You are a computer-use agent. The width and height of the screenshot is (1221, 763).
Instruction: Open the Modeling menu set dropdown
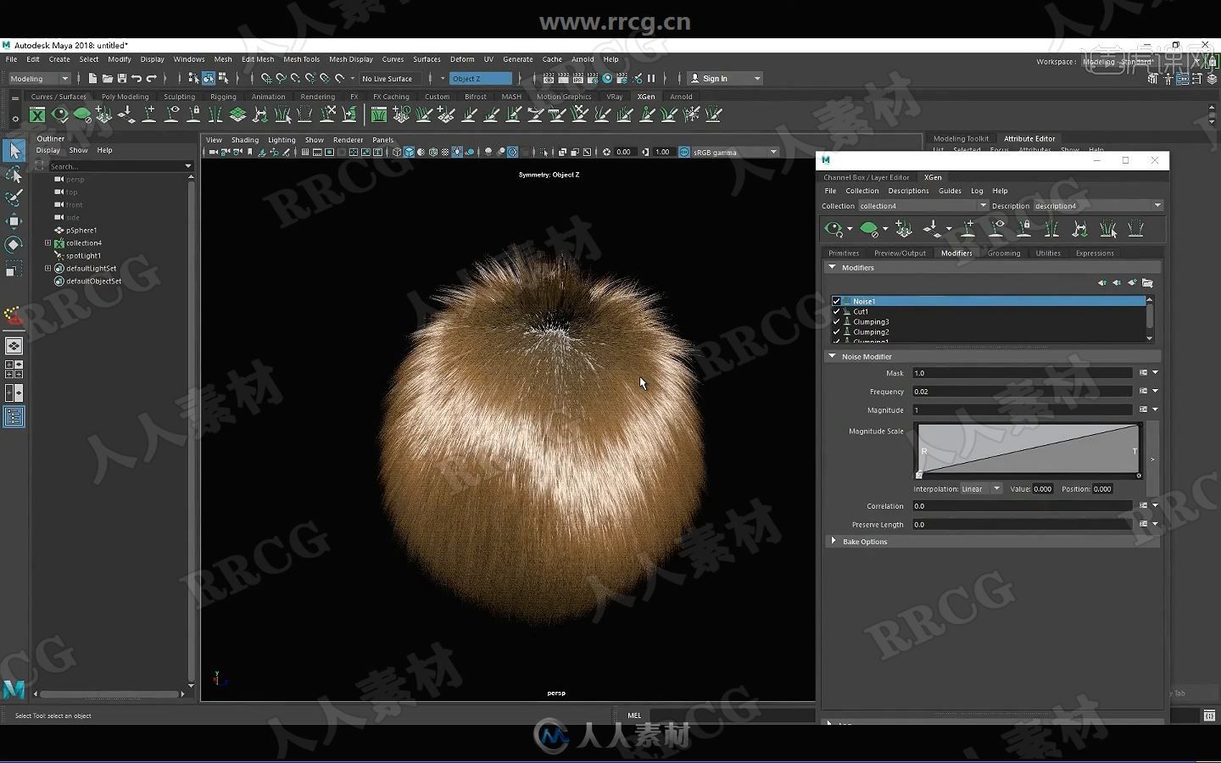pyautogui.click(x=39, y=78)
